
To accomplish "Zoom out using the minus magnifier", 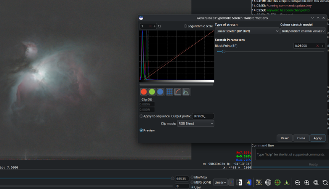I will (x=297, y=183).
